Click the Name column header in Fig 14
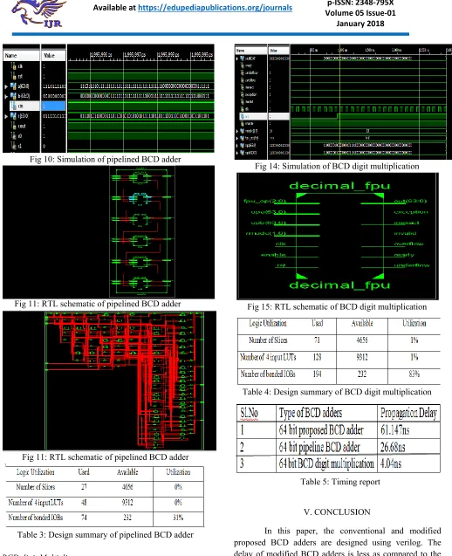452x556 pixels. (x=251, y=51)
